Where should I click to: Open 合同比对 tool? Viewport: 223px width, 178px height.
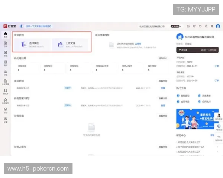(x=204, y=102)
